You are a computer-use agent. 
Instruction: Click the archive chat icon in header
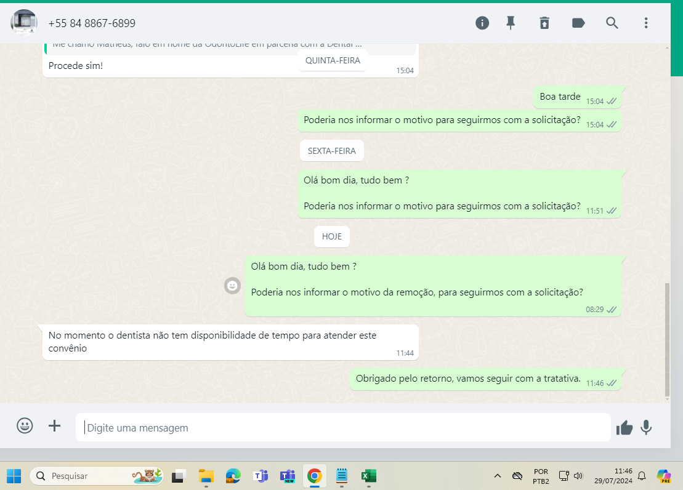[544, 23]
